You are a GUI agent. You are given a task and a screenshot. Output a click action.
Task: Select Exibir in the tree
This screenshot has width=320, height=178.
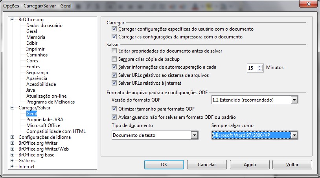(32, 43)
